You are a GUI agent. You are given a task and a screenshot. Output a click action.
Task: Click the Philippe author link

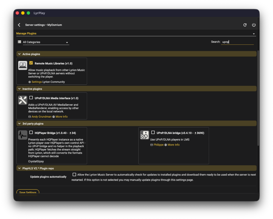[158, 145]
